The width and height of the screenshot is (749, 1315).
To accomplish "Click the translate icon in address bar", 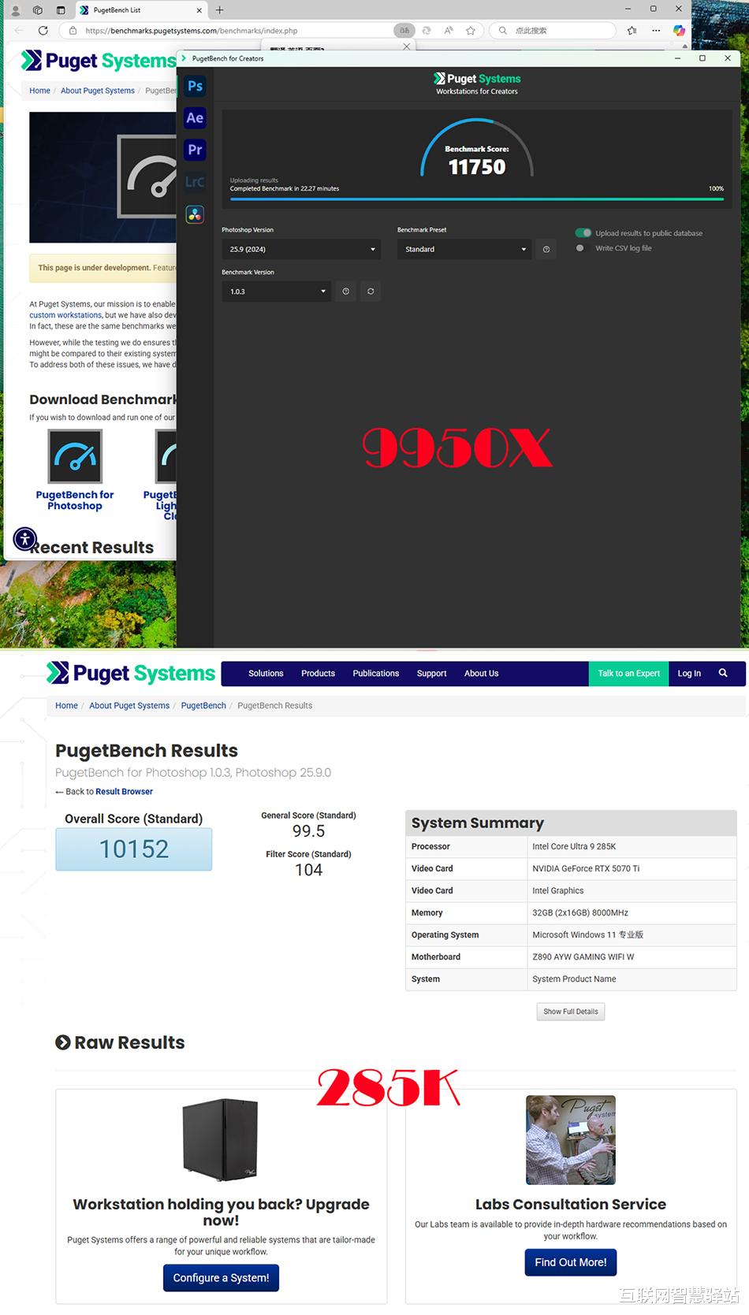I will (404, 31).
